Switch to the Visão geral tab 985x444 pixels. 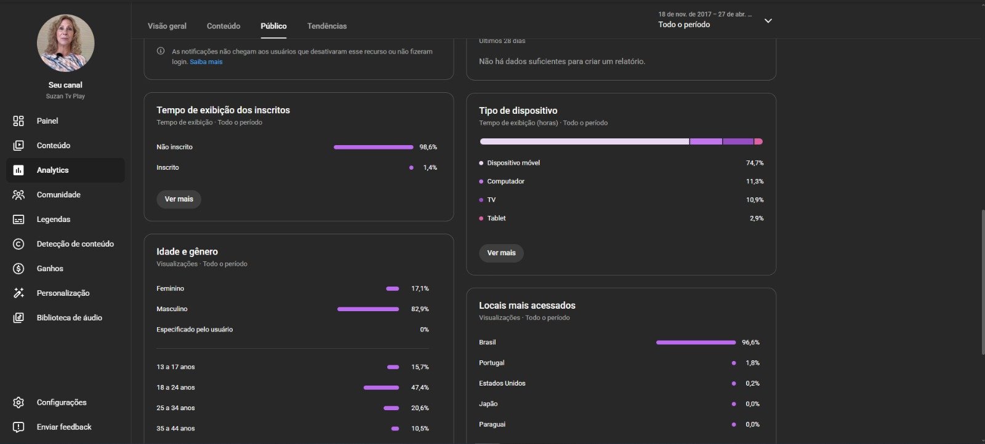pyautogui.click(x=167, y=26)
